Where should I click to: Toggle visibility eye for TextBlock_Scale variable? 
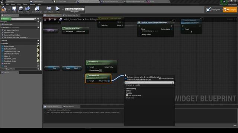[38, 61]
